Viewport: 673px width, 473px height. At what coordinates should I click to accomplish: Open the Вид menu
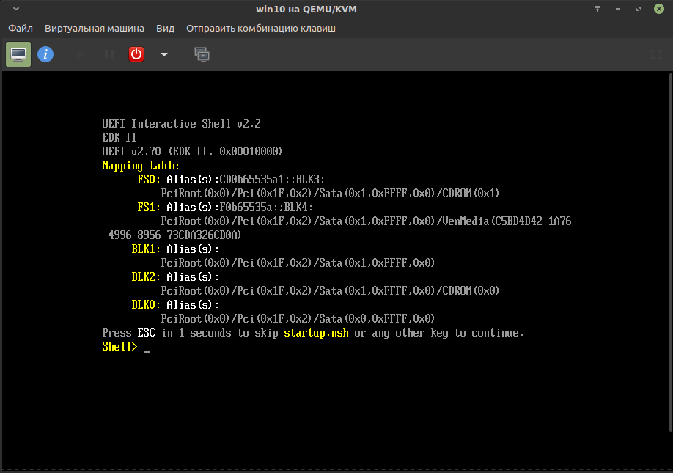165,29
